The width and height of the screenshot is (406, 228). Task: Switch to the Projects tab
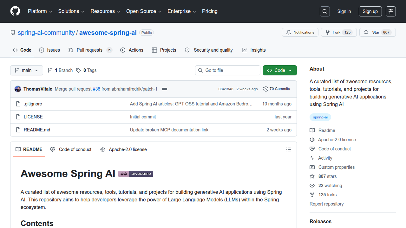[x=164, y=50]
